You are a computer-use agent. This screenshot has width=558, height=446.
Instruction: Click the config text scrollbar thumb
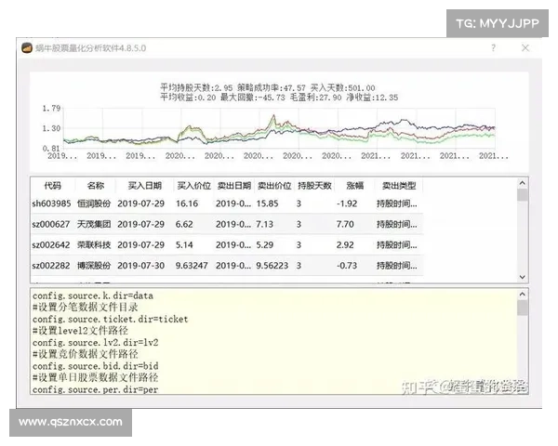(522, 308)
